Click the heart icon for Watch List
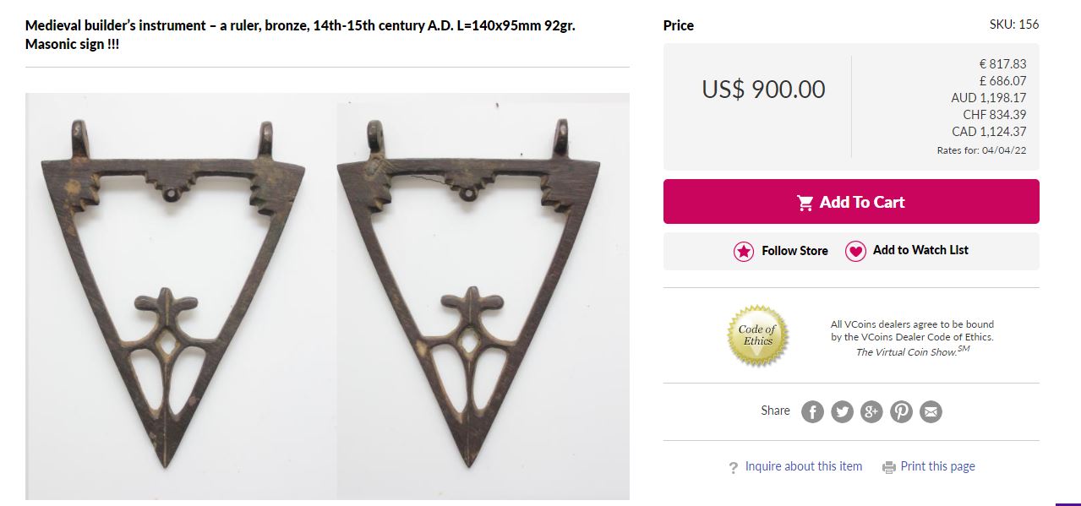 855,251
